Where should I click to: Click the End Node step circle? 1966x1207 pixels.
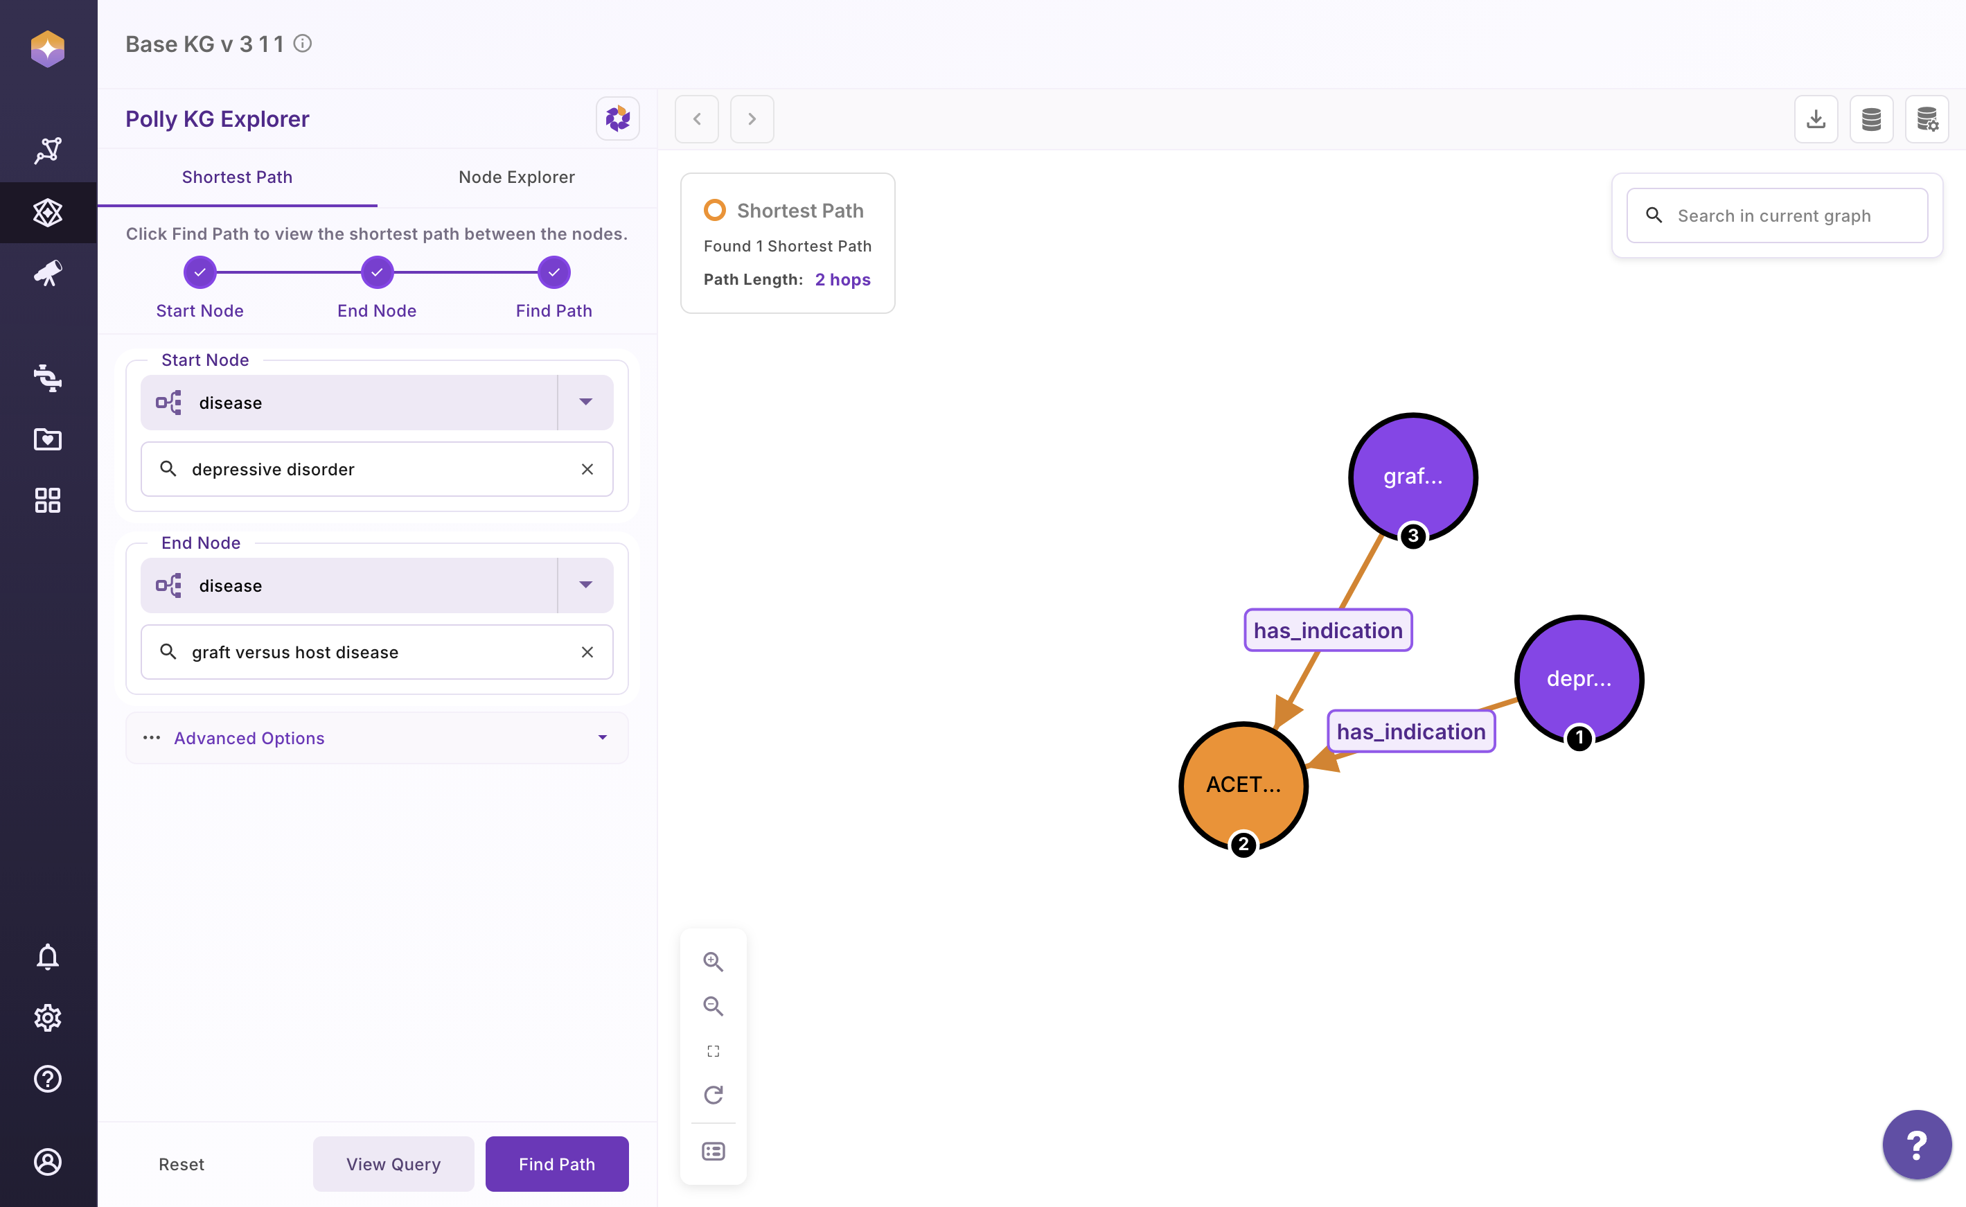pos(377,272)
